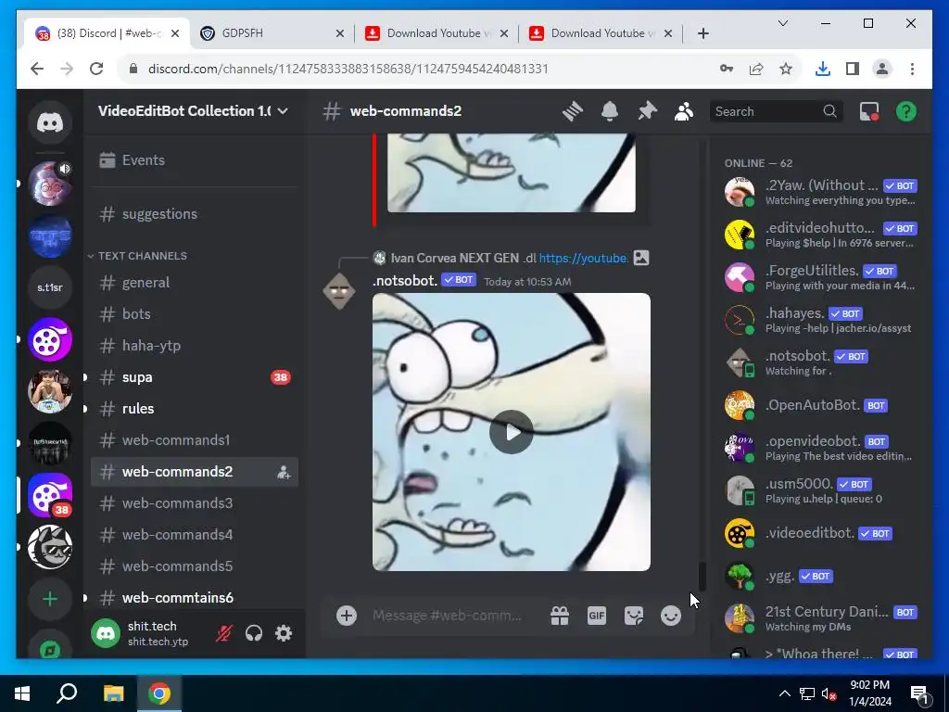Click shit.tech user avatar
Screen dimensions: 949x712
click(106, 633)
